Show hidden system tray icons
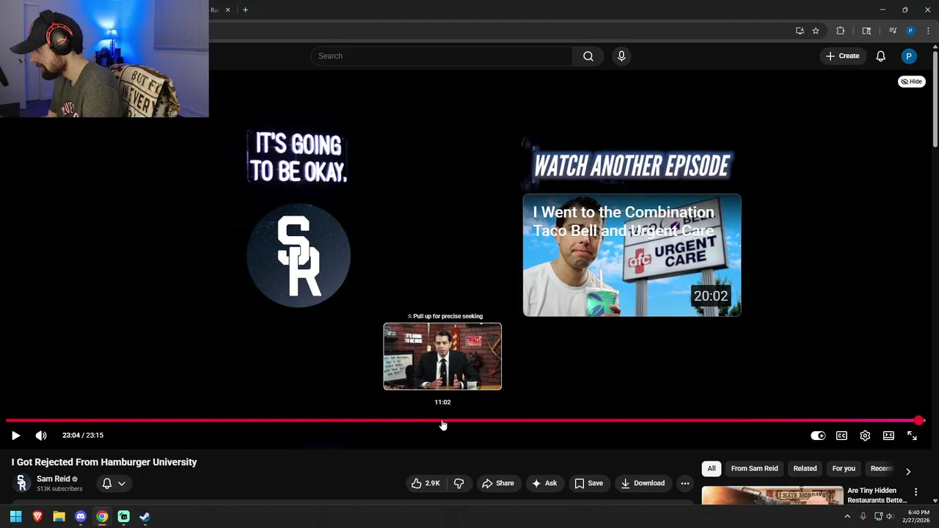Image resolution: width=939 pixels, height=528 pixels. [x=847, y=516]
